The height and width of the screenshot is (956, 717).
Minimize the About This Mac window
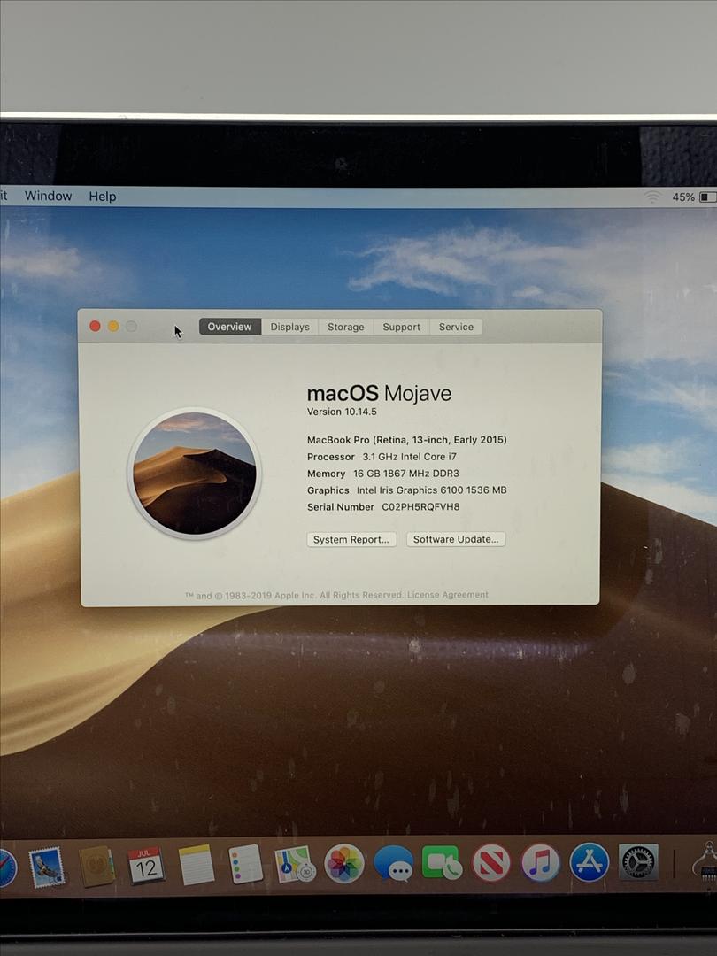click(x=113, y=326)
